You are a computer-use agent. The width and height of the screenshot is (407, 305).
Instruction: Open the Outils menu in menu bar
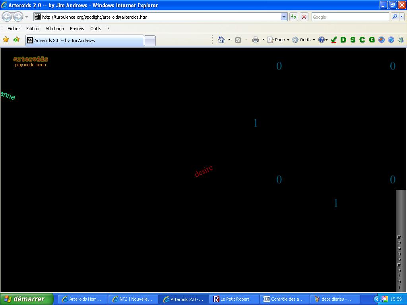(x=95, y=29)
